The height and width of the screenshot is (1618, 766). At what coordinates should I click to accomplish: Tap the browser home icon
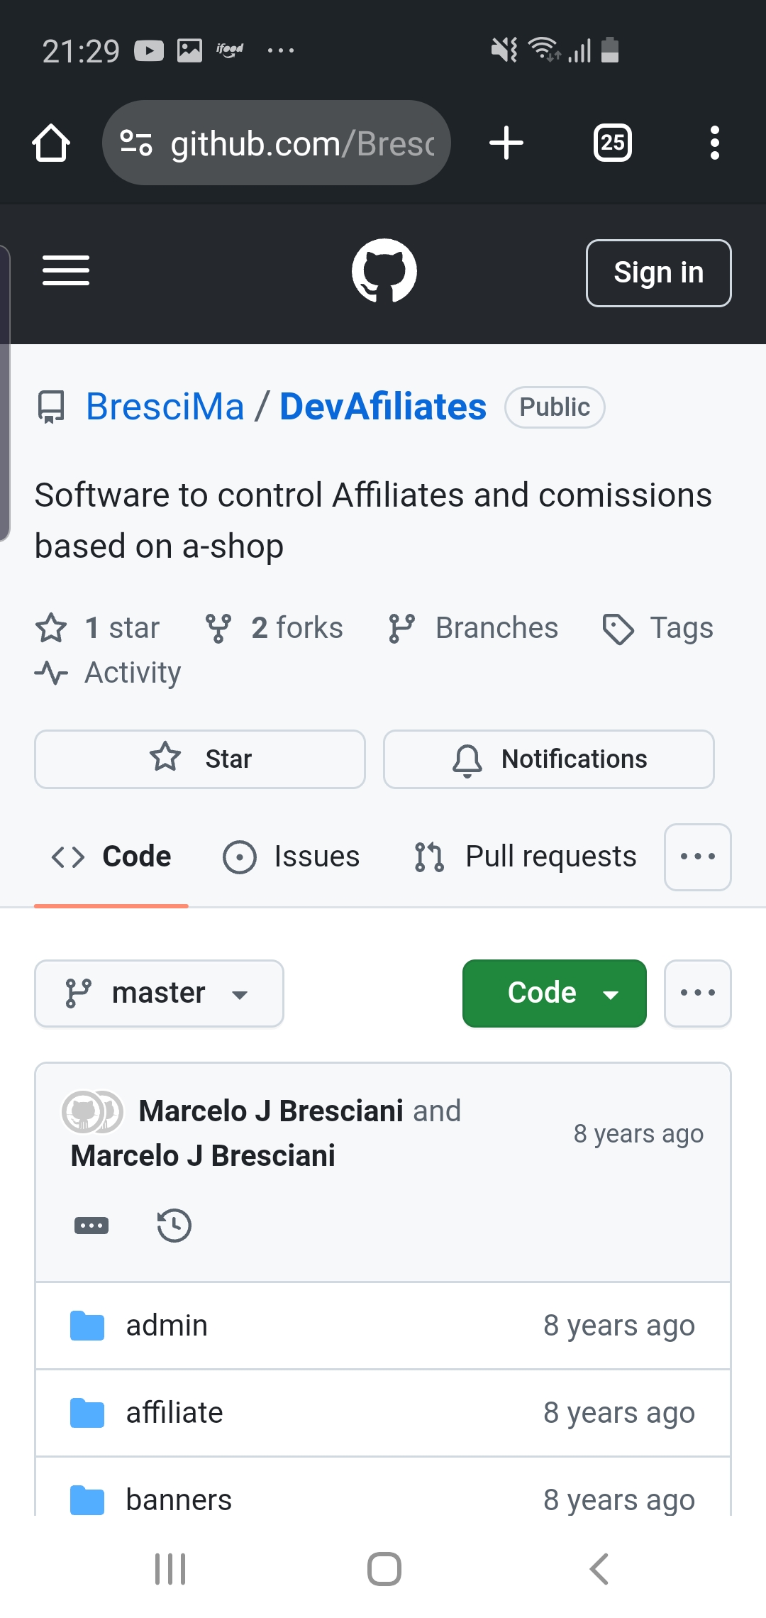coord(51,143)
